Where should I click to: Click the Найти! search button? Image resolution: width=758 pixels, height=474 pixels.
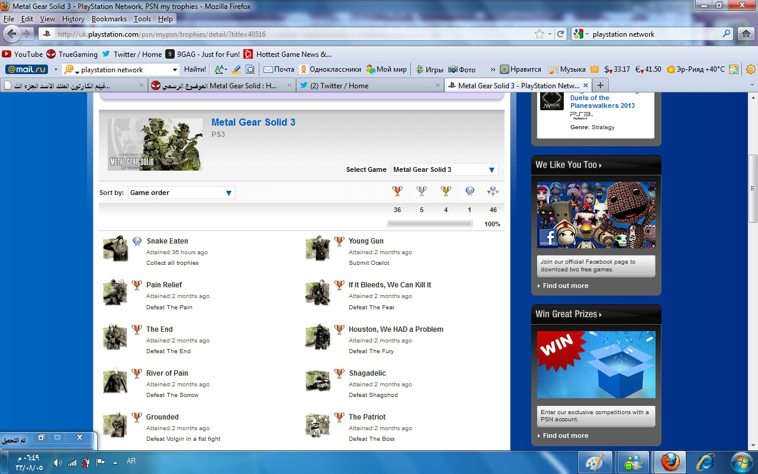195,69
